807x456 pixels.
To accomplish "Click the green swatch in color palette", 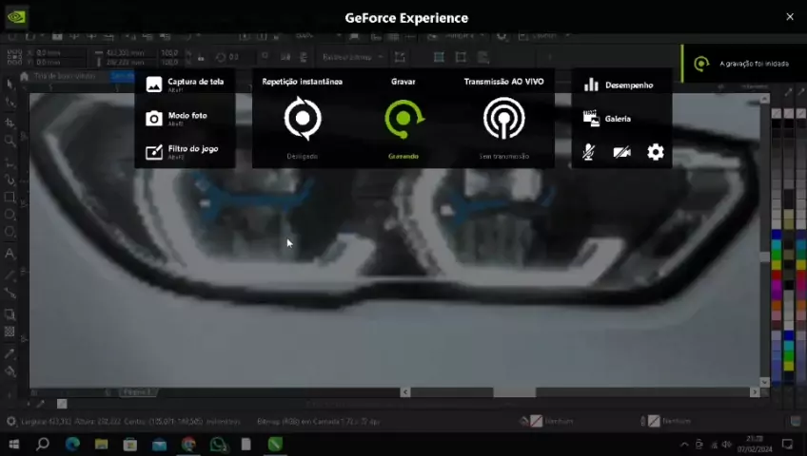I will [x=776, y=249].
